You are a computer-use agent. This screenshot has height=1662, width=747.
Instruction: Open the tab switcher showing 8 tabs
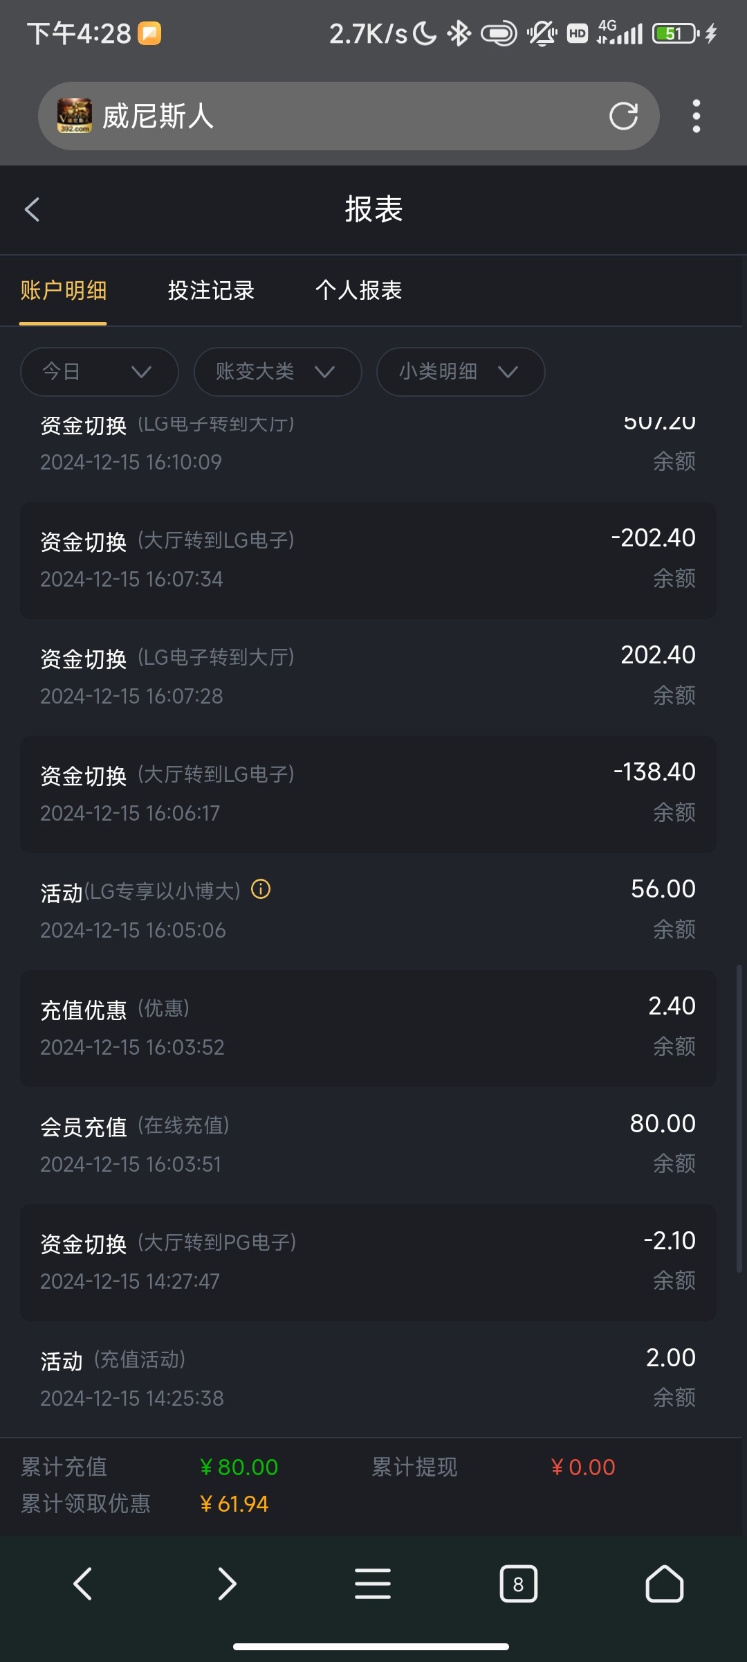pos(518,1584)
